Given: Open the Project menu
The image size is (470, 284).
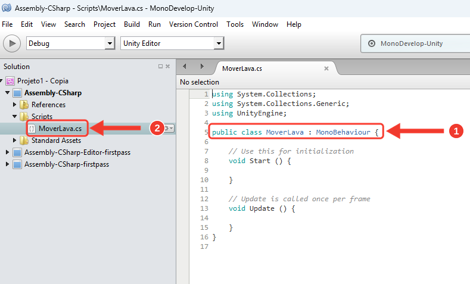Looking at the screenshot, I should 104,24.
